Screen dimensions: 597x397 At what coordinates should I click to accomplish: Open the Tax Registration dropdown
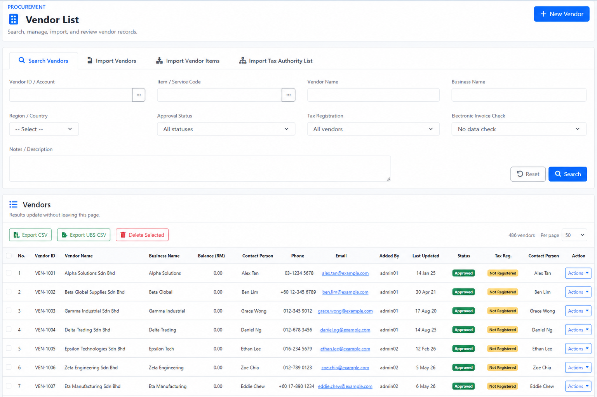(373, 129)
